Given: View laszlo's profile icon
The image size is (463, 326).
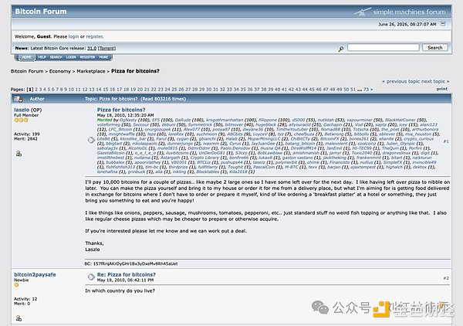Looking at the screenshot, I should 19,154.
